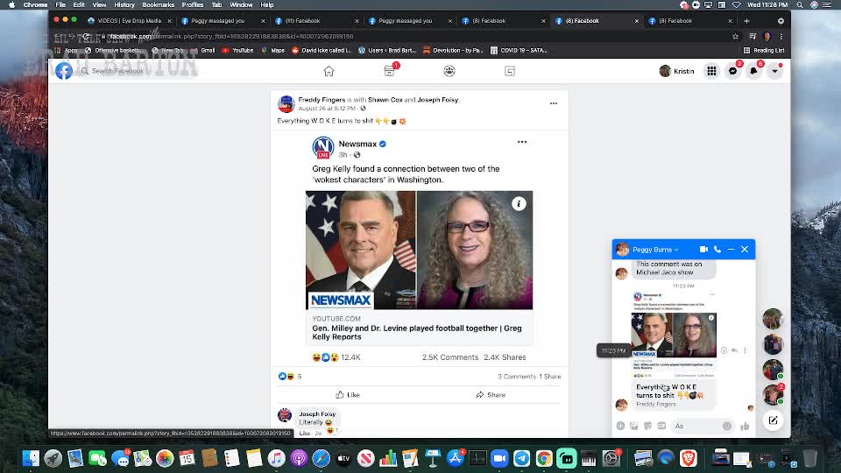Open Chrome three-dot menu
841x473 pixels.
point(781,37)
